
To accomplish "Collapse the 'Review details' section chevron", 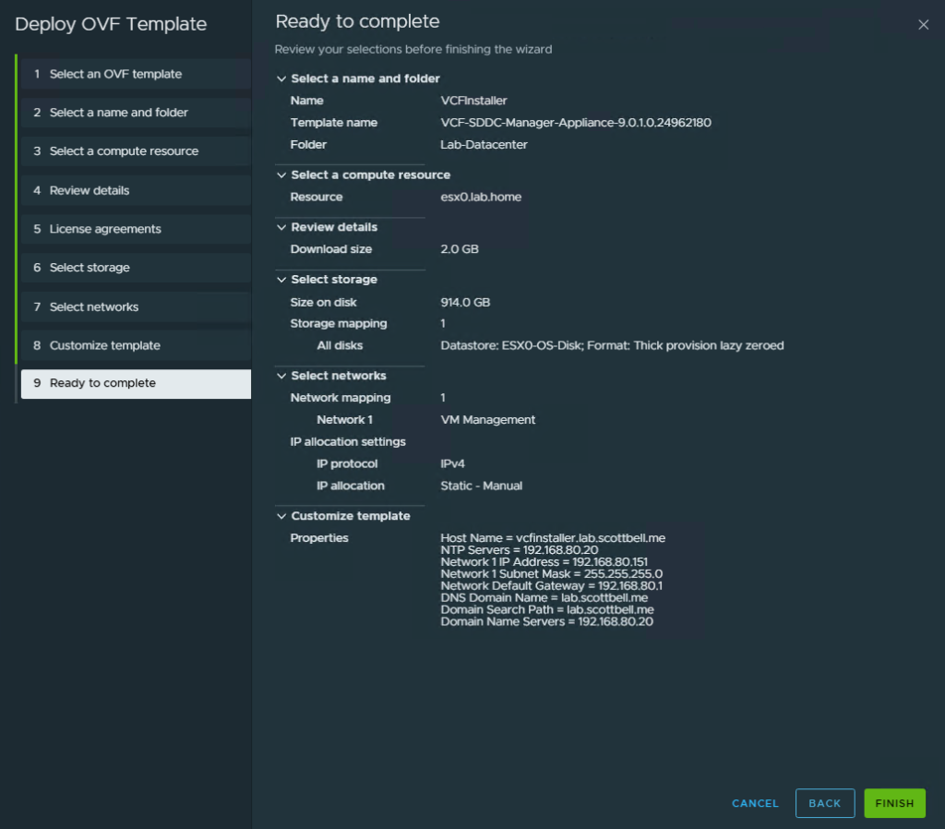I will coord(281,227).
